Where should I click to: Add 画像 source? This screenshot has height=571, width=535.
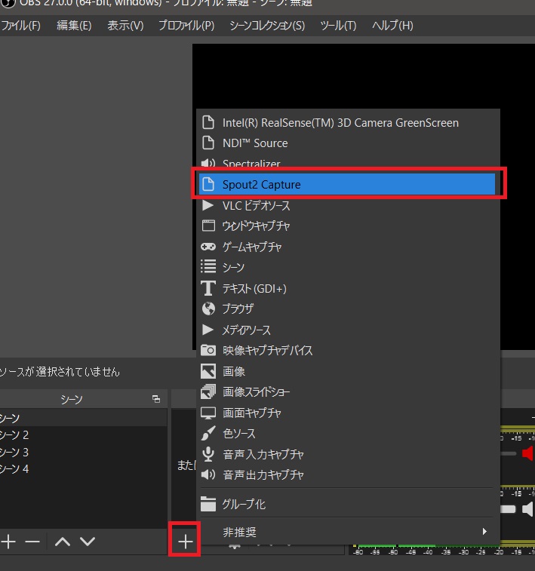(347, 371)
